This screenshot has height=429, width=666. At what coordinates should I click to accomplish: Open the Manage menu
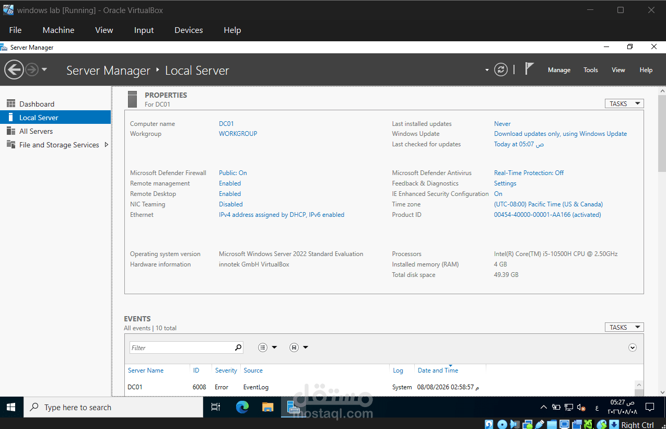[559, 70]
